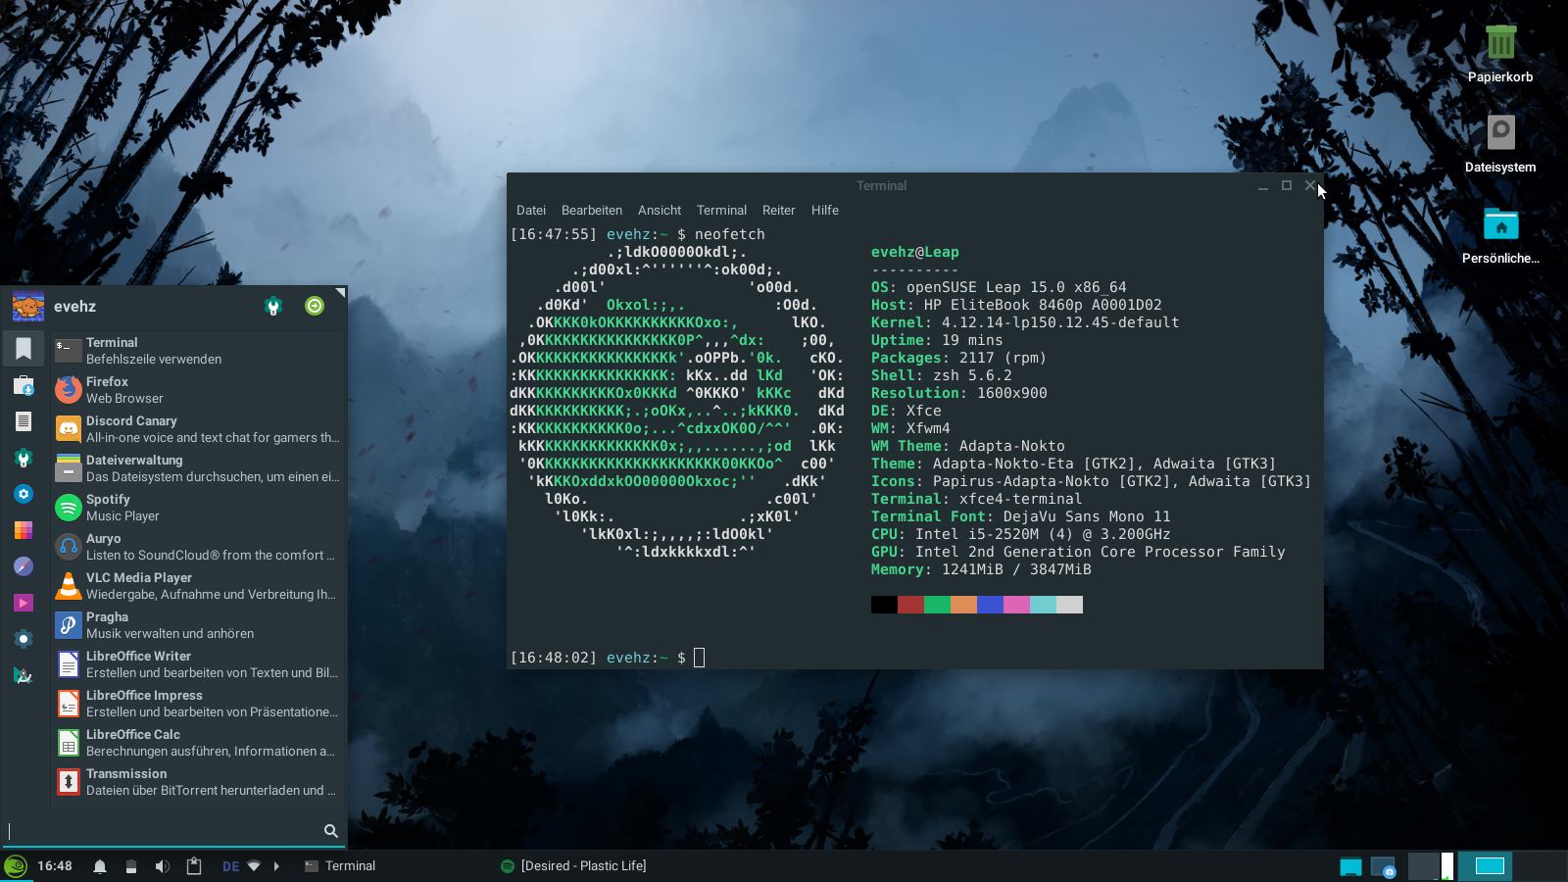1568x882 pixels.
Task: Click the green log-out icon in menu header
Action: [315, 307]
